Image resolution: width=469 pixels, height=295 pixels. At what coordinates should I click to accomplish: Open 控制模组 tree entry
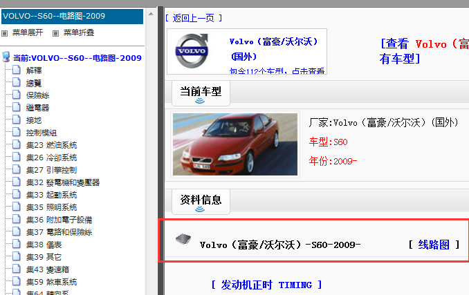(42, 133)
